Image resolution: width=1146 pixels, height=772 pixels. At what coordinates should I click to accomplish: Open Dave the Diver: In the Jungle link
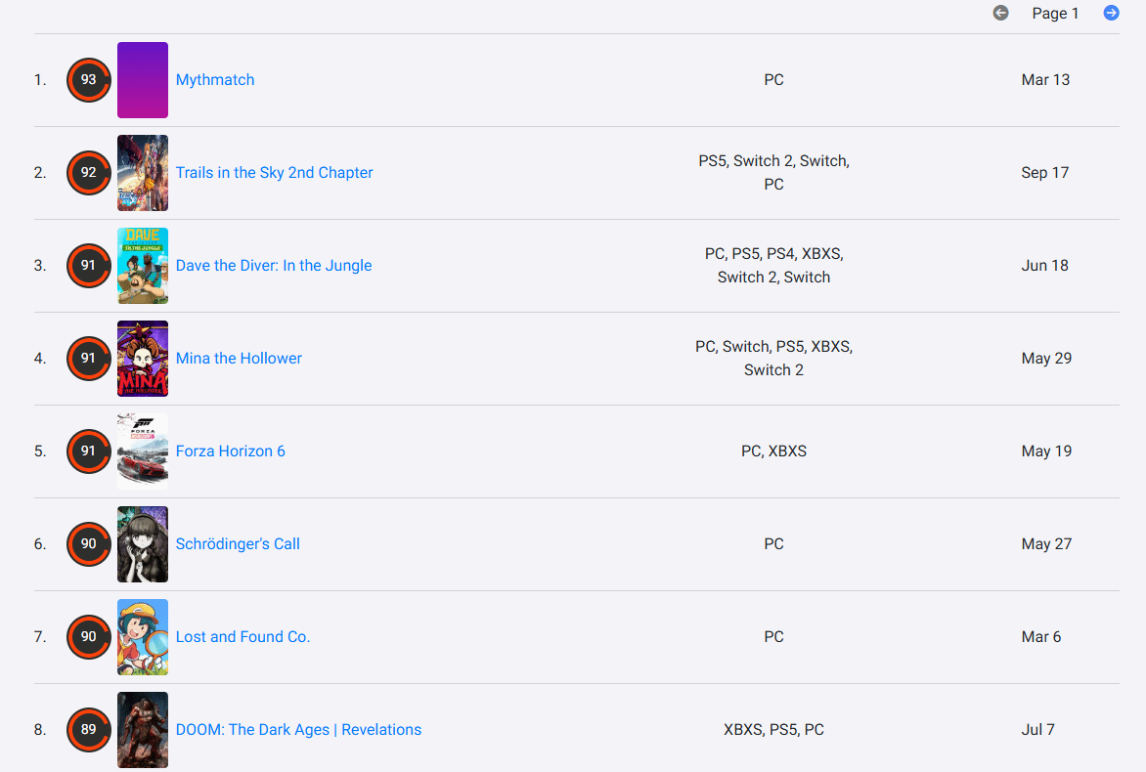coord(274,265)
